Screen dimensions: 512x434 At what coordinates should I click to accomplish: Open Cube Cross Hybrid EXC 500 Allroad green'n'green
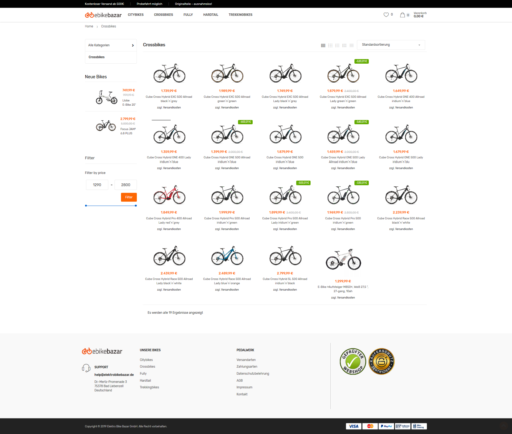click(227, 99)
